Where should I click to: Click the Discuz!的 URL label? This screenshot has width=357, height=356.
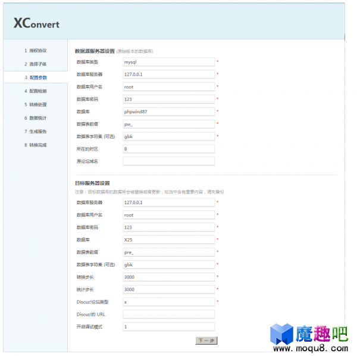(x=91, y=314)
